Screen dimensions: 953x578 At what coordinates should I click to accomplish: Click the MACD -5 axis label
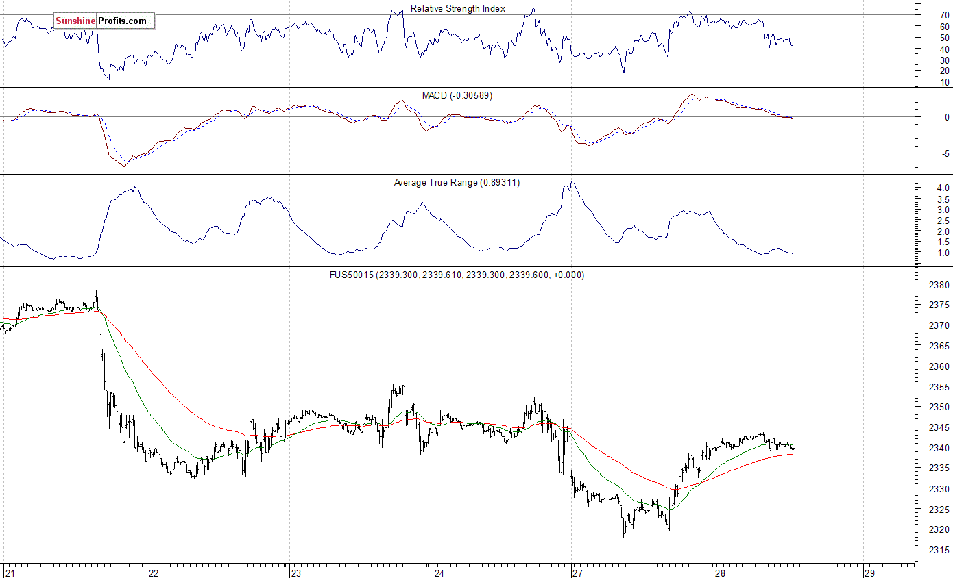click(945, 153)
